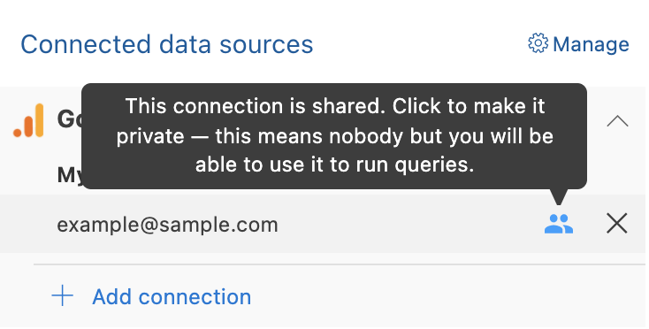The height and width of the screenshot is (329, 649).
Task: Click the partially hidden bold "My" label
Action: 70,175
